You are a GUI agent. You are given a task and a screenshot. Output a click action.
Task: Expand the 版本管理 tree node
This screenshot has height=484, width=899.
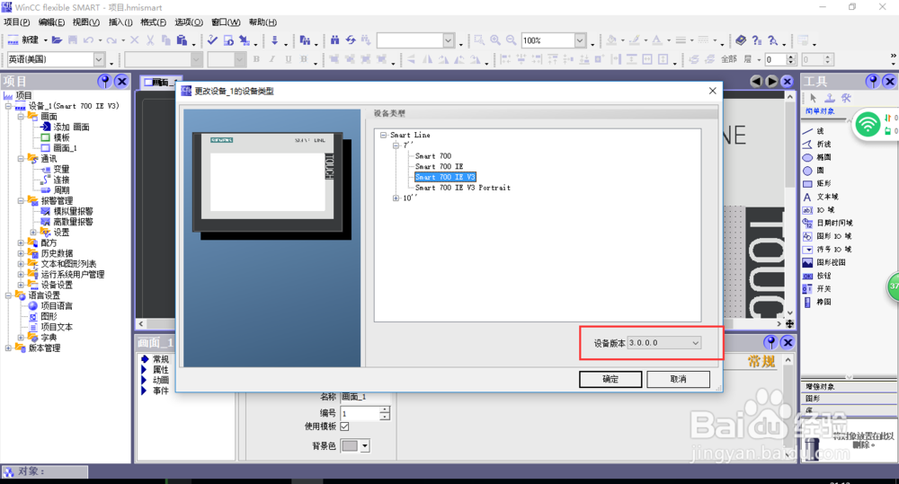(8, 348)
